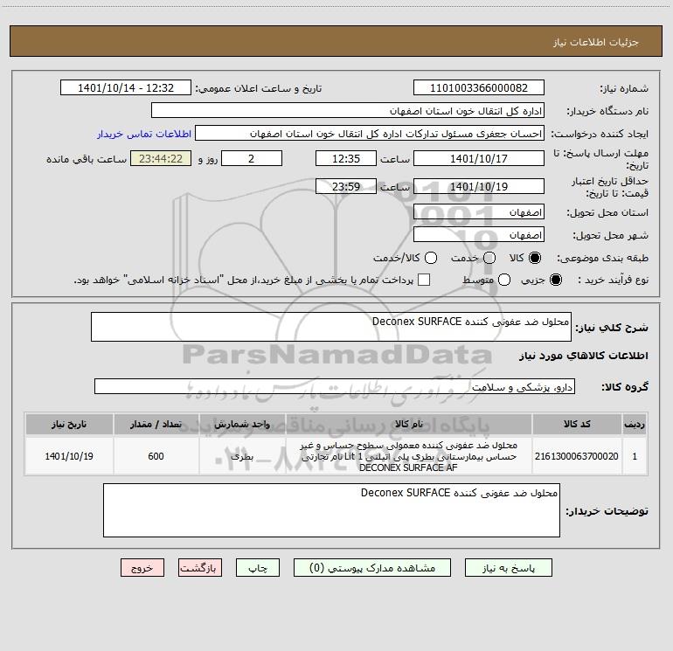Click the remaining days field showing 2

[252, 158]
